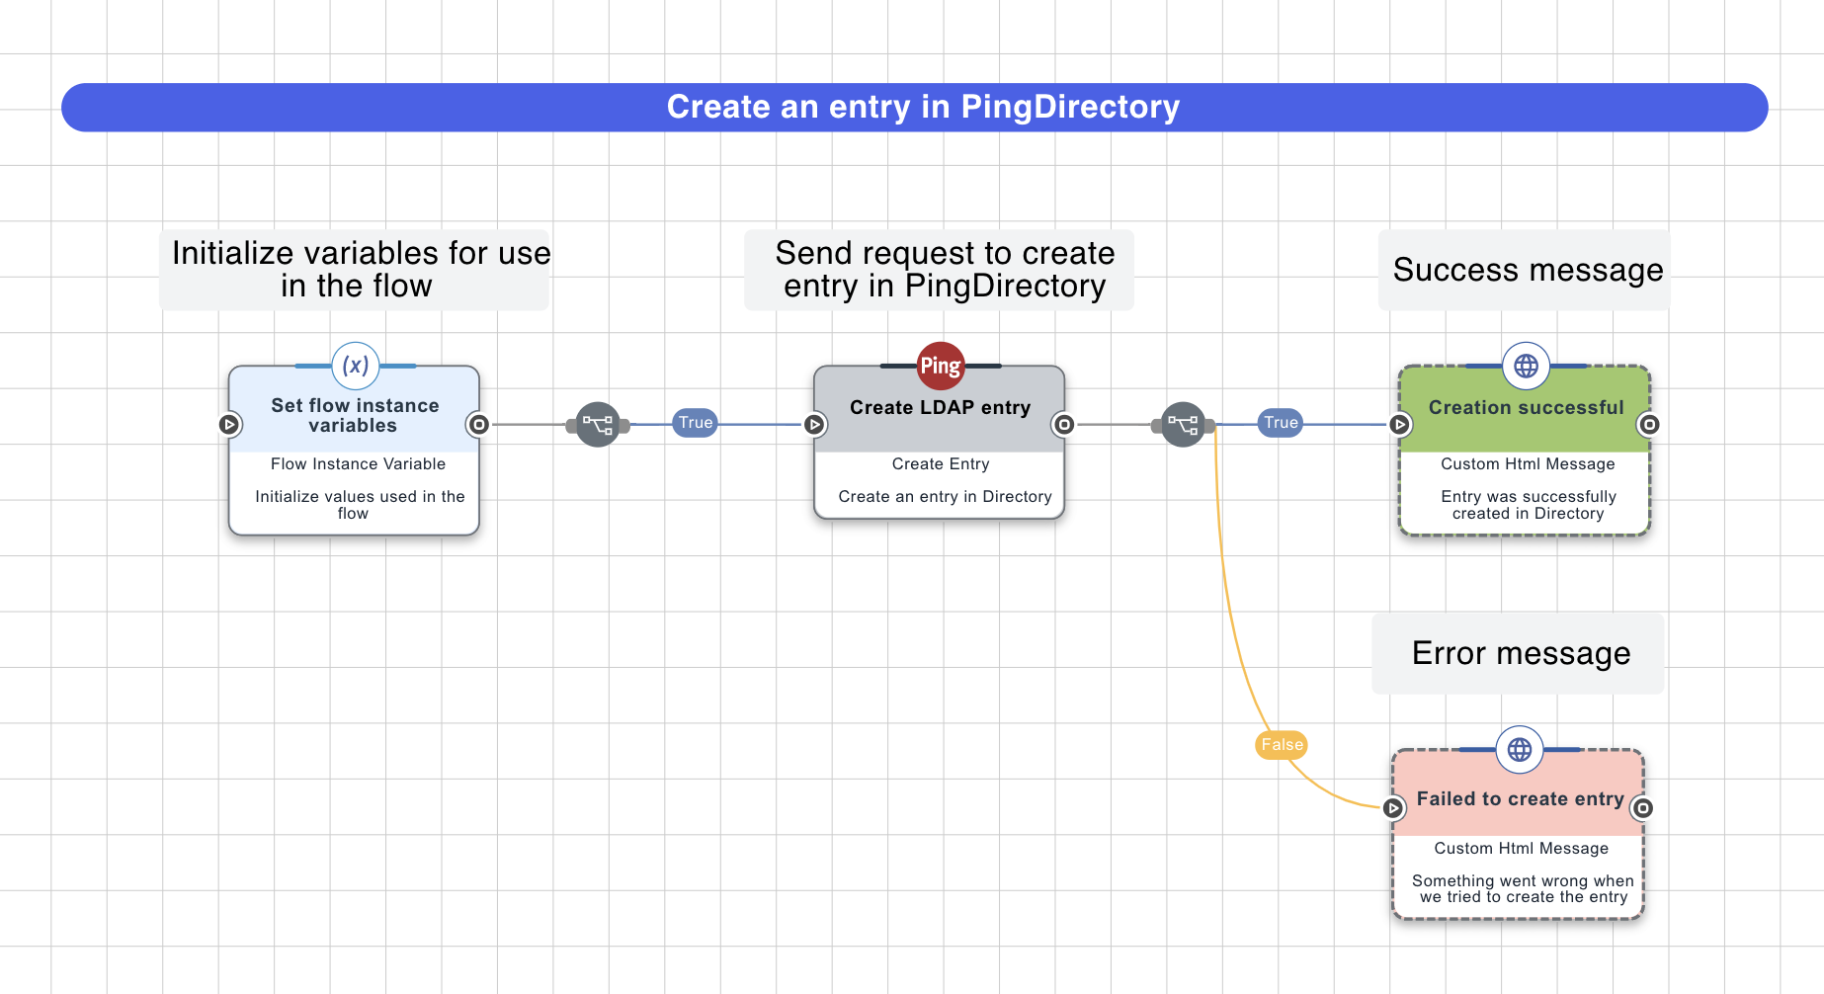This screenshot has width=1824, height=994.
Task: Click the globe icon above Creation successful node
Action: (x=1526, y=366)
